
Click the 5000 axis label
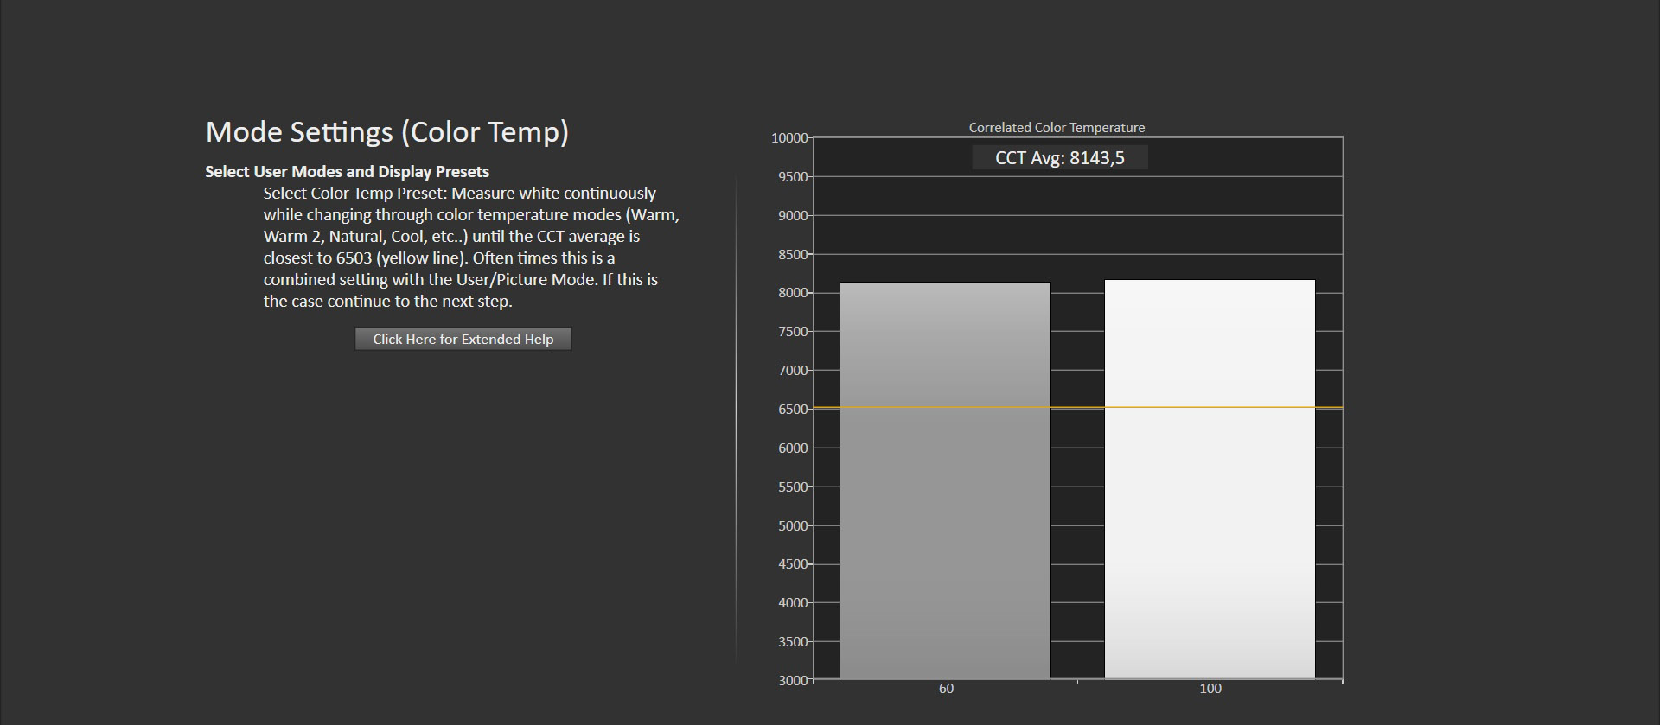pyautogui.click(x=793, y=525)
